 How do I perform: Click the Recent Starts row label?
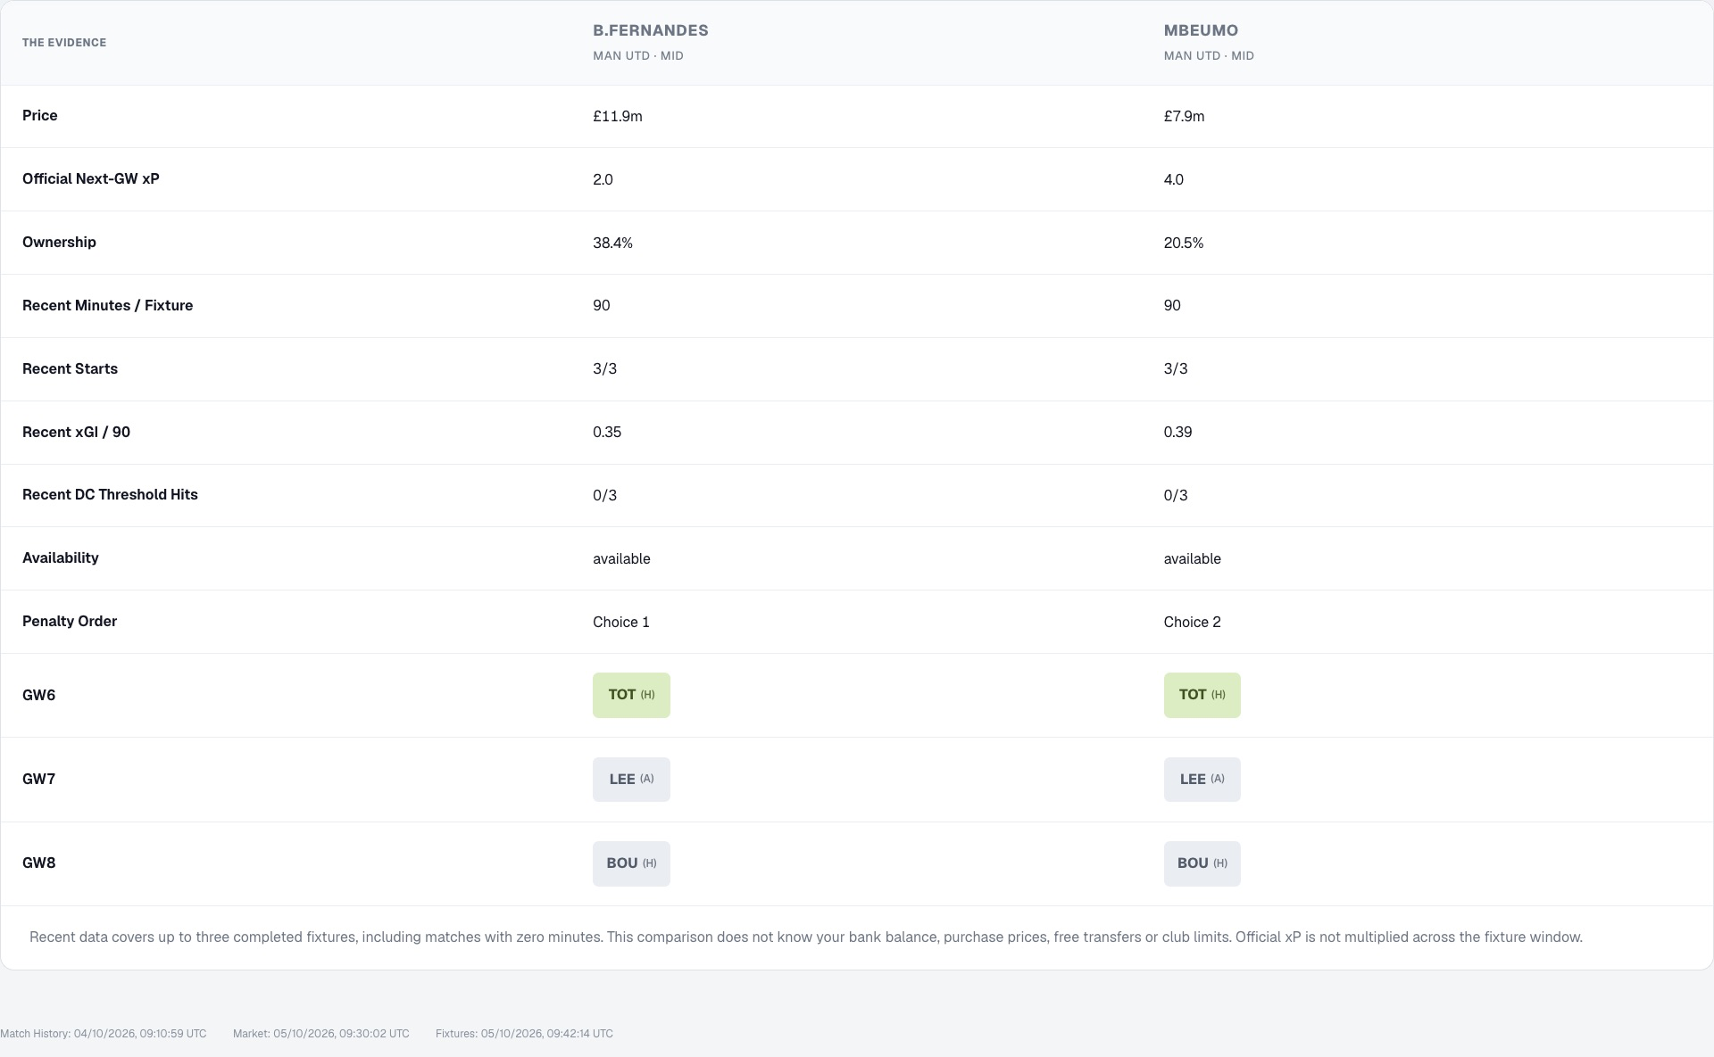point(70,368)
